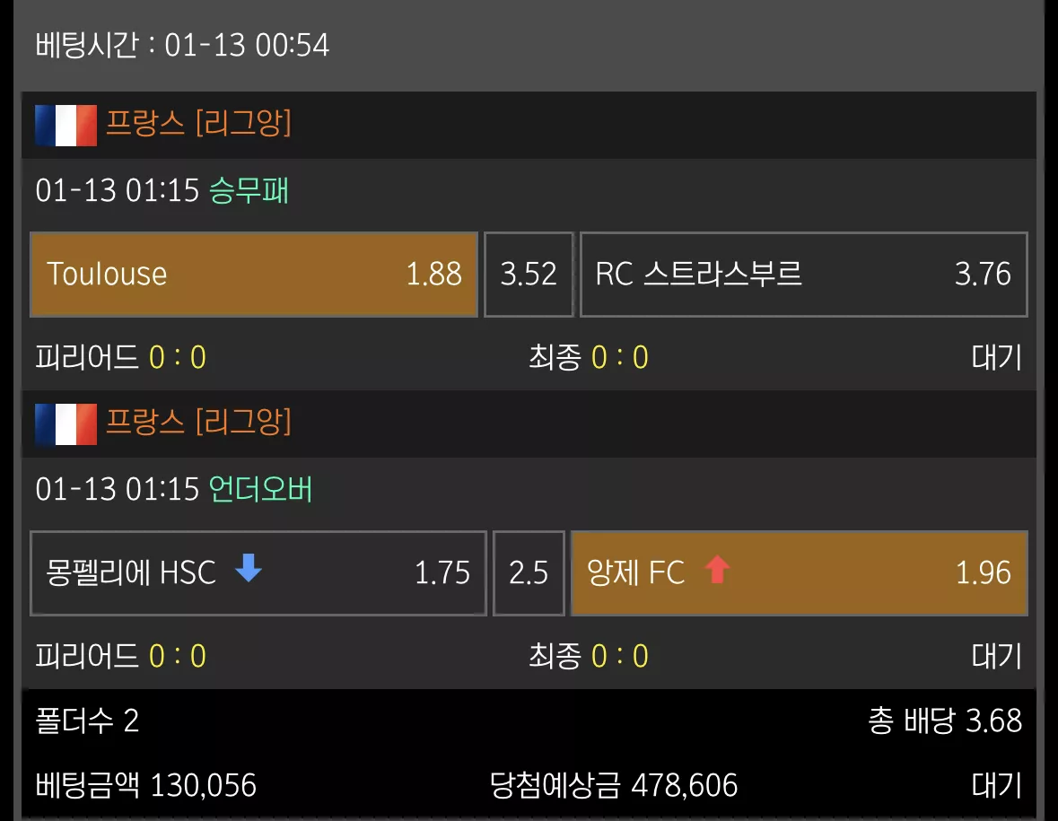
Task: Click the 총 배당 3.68 total odds
Action: (x=945, y=721)
